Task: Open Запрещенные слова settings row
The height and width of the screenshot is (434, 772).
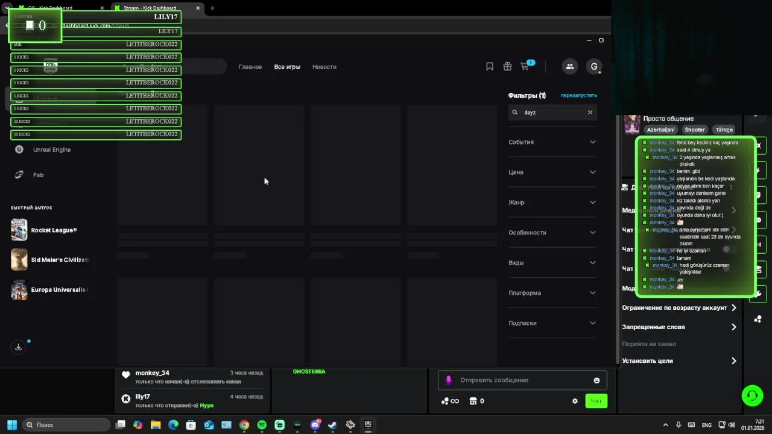Action: click(x=680, y=327)
